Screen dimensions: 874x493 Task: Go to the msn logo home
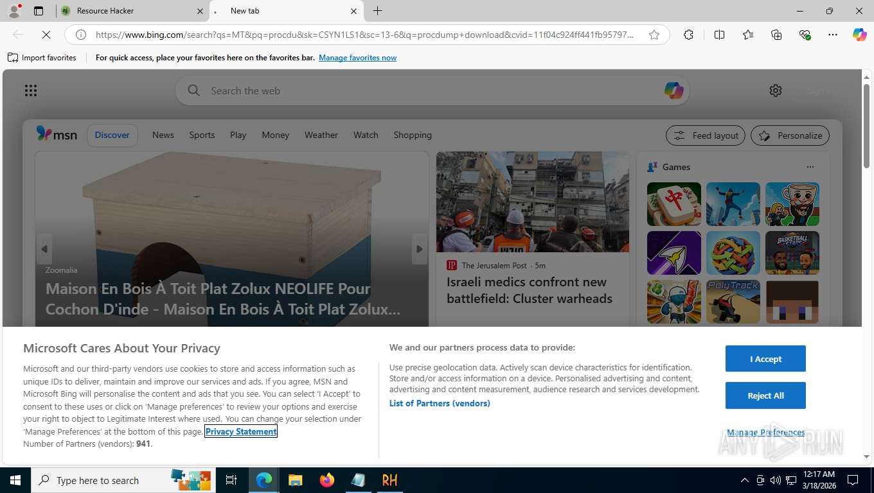57,134
